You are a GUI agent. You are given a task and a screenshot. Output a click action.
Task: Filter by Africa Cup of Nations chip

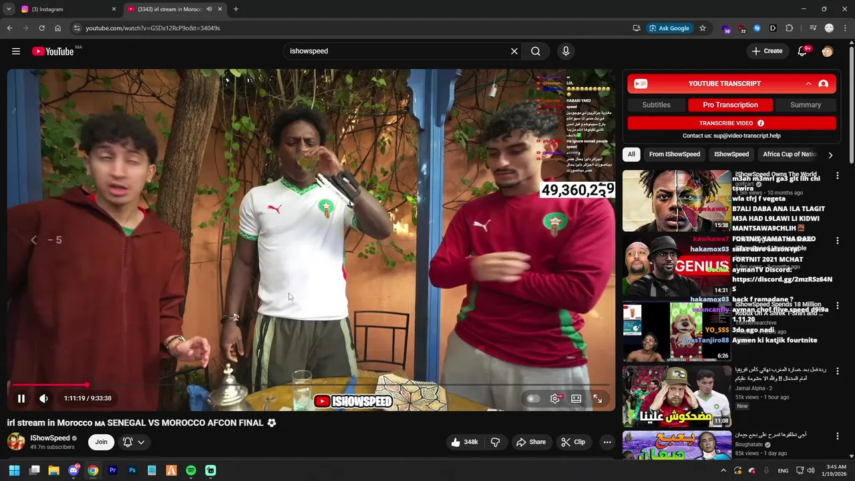790,154
